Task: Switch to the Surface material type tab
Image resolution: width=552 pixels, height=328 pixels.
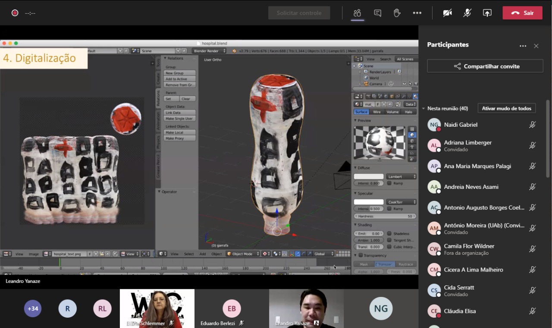Action: pyautogui.click(x=361, y=112)
